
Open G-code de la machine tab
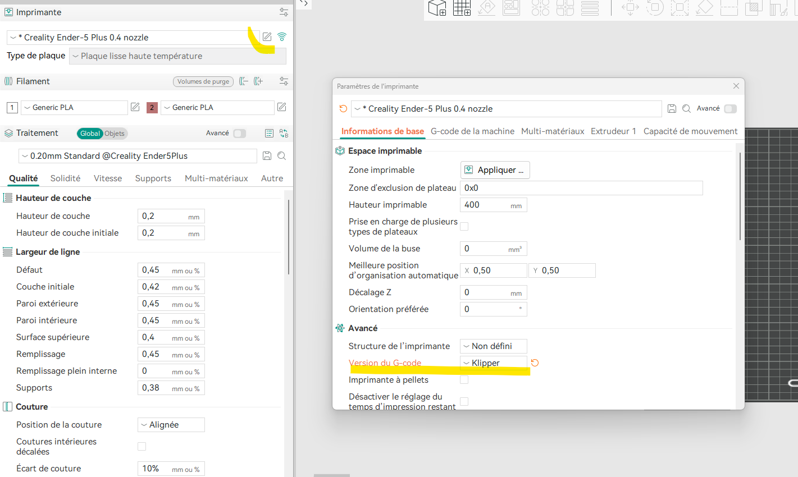coord(472,131)
